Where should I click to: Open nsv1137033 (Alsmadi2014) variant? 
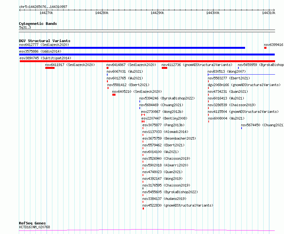coord(165,132)
